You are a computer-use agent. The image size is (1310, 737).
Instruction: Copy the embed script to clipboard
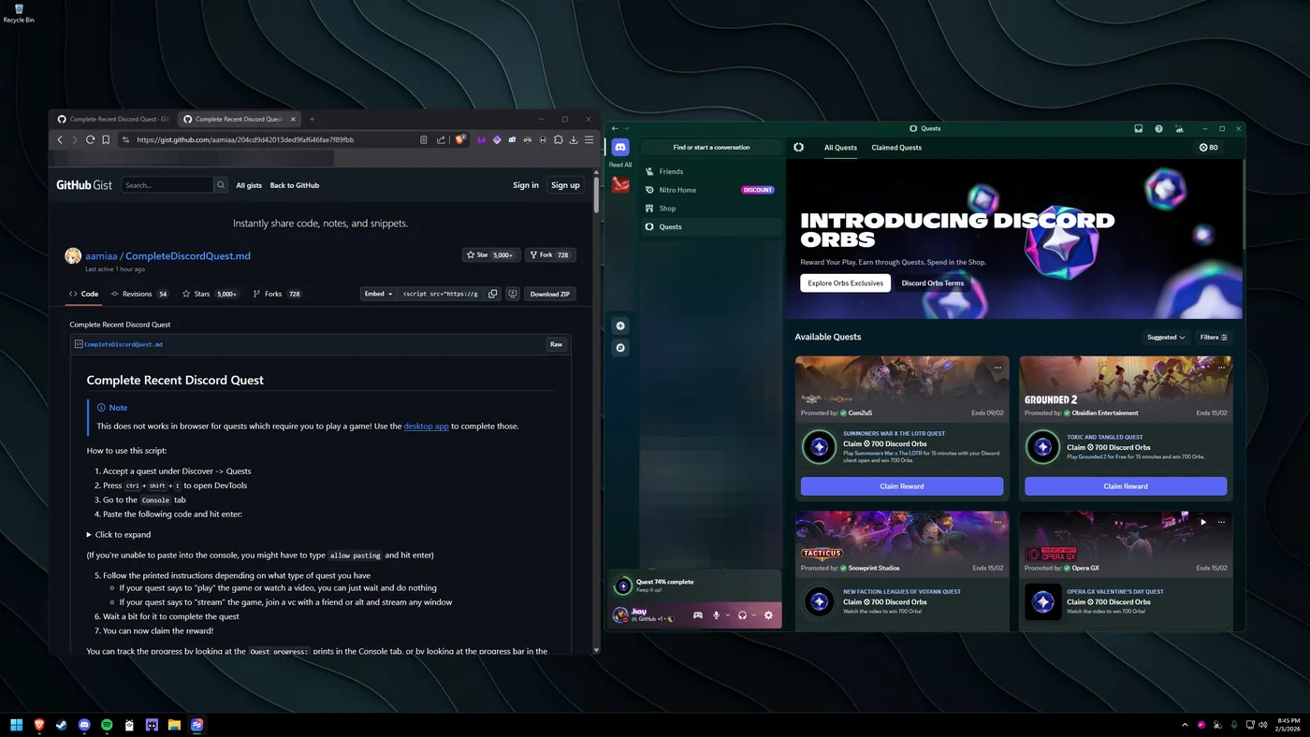tap(493, 294)
